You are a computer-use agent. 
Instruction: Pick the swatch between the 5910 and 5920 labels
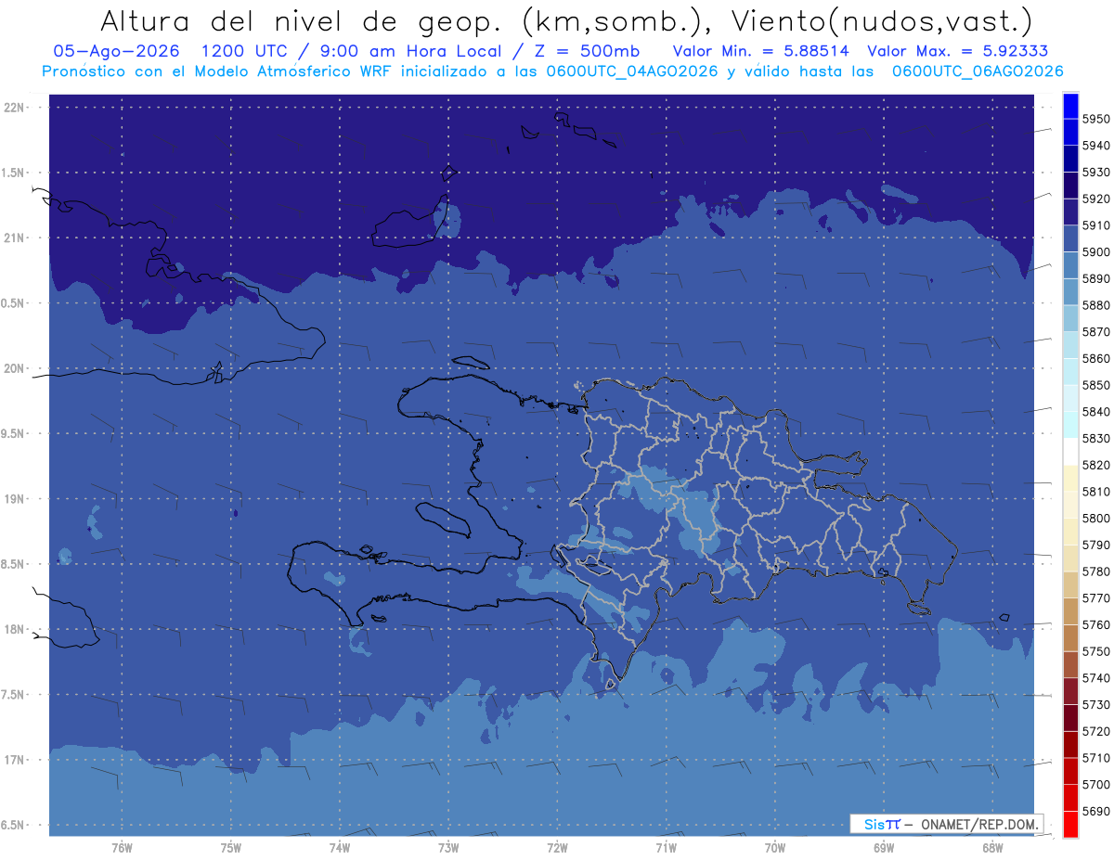pos(1070,212)
